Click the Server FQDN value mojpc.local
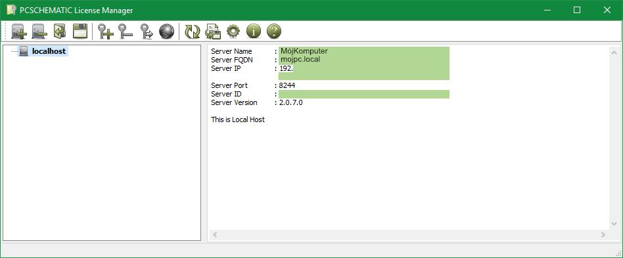 pos(300,60)
